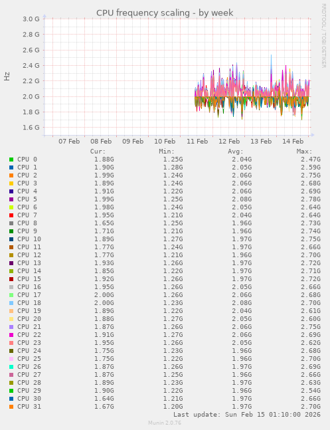Click the 'CPU 23' legend label

click(x=29, y=342)
